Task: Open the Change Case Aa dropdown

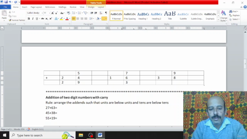Action: point(62,13)
